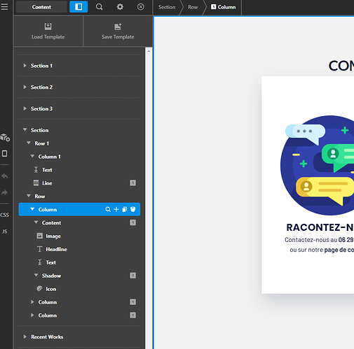Open the CSS editor in sidebar

[x=5, y=215]
